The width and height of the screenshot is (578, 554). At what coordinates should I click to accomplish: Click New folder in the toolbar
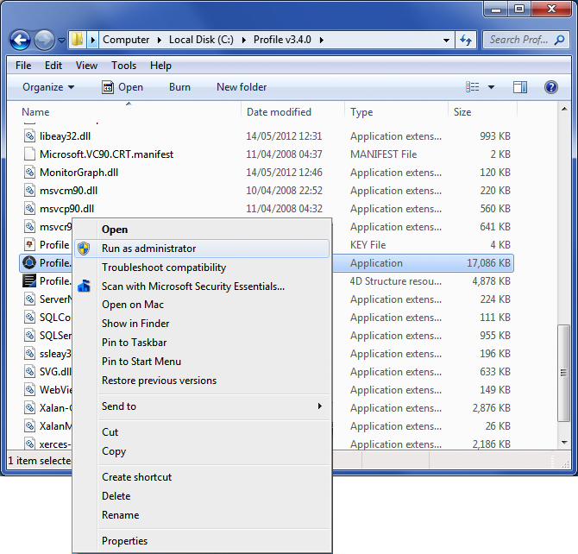242,87
